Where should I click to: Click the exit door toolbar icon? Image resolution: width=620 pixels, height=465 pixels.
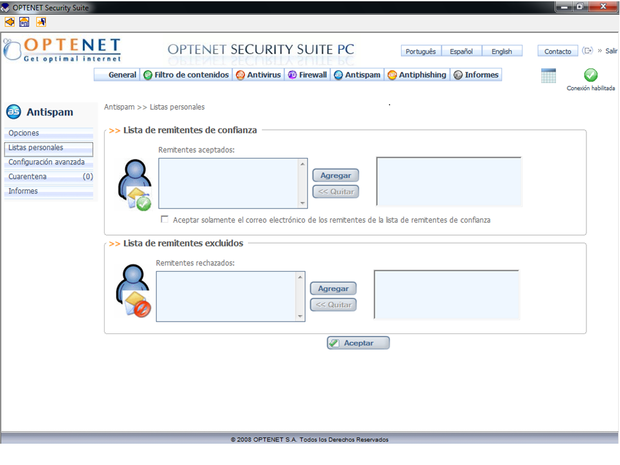41,22
